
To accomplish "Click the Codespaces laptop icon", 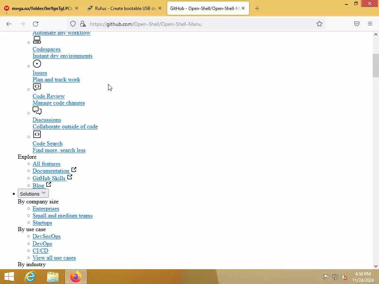I will click(37, 40).
